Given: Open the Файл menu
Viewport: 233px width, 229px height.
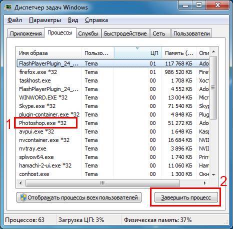Looking at the screenshot, I should coord(14,20).
